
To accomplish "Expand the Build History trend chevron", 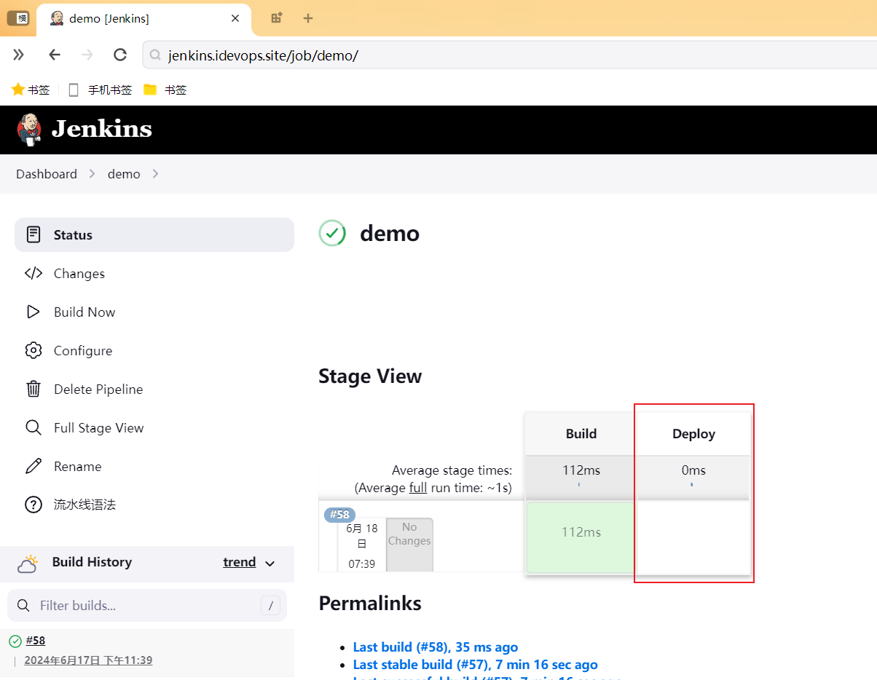I will pos(270,564).
